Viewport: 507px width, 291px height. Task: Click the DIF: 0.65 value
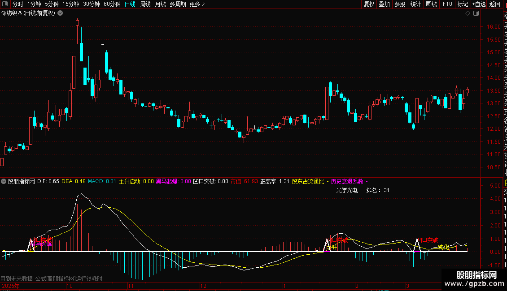[x=48, y=181]
